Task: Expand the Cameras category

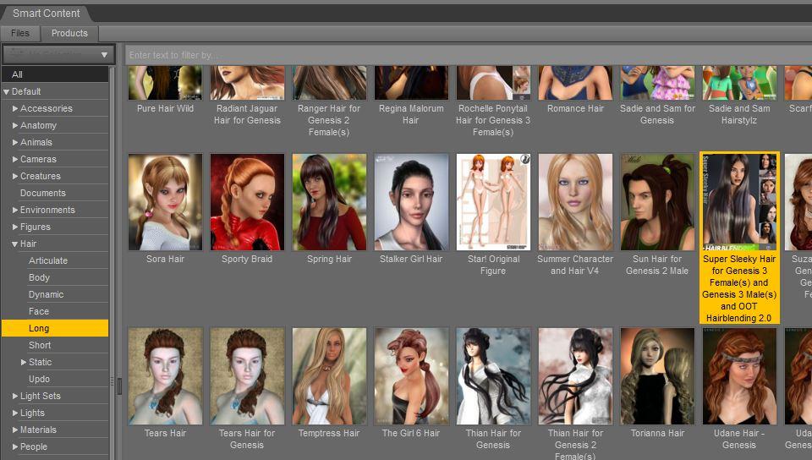Action: coord(15,159)
